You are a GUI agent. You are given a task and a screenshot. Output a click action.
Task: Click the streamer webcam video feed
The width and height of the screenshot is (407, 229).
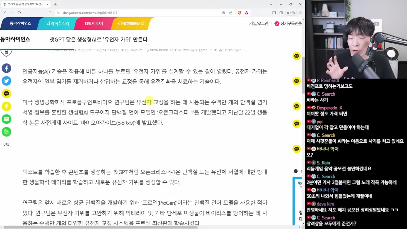pyautogui.click(x=356, y=39)
